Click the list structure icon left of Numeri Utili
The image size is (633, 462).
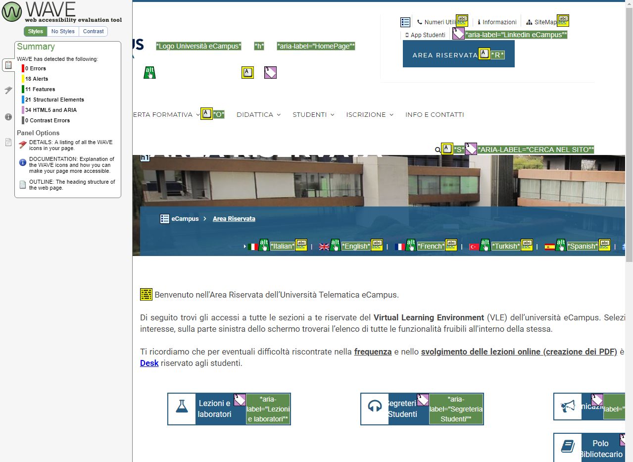click(405, 22)
